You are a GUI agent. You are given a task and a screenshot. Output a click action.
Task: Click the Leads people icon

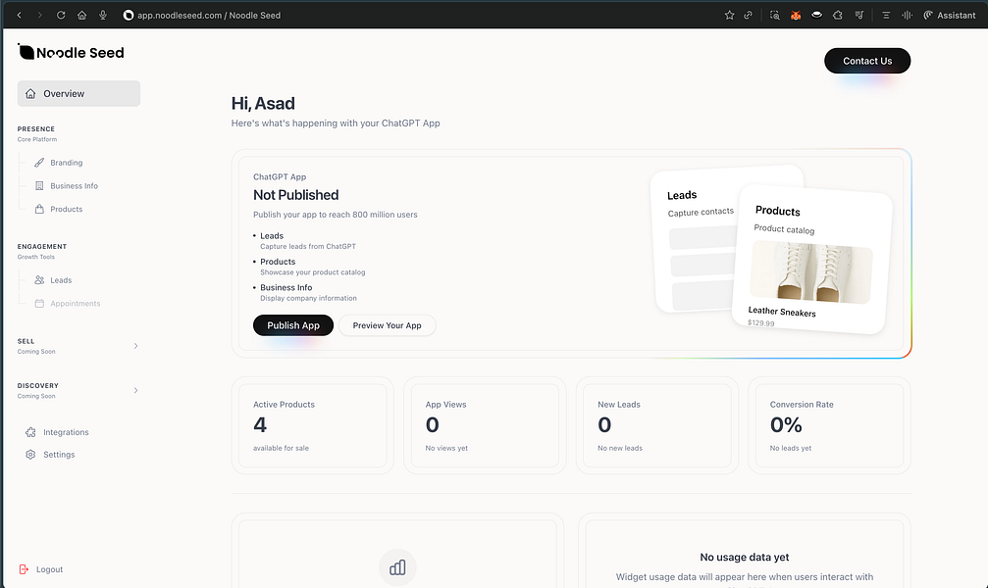coord(39,280)
